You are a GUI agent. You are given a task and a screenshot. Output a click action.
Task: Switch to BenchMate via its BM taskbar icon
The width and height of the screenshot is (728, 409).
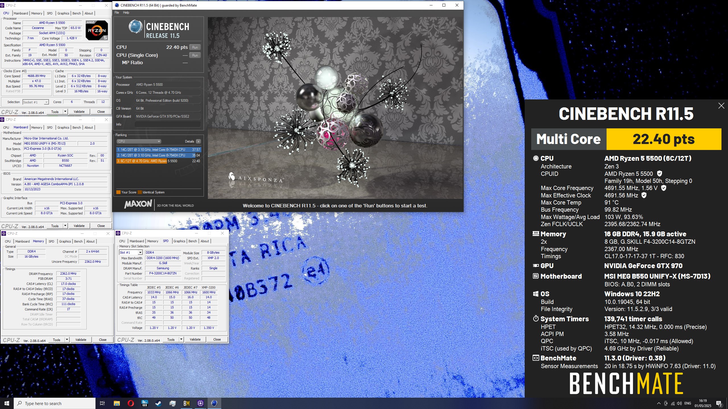[187, 403]
